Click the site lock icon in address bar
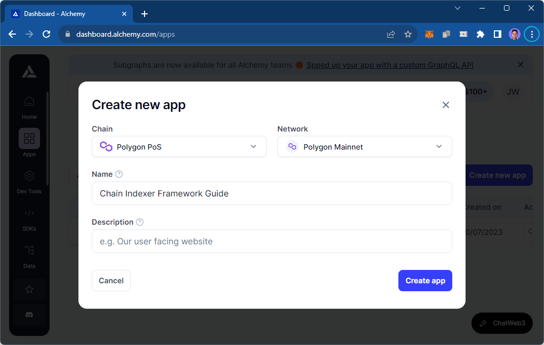This screenshot has height=345, width=544. pyautogui.click(x=68, y=34)
